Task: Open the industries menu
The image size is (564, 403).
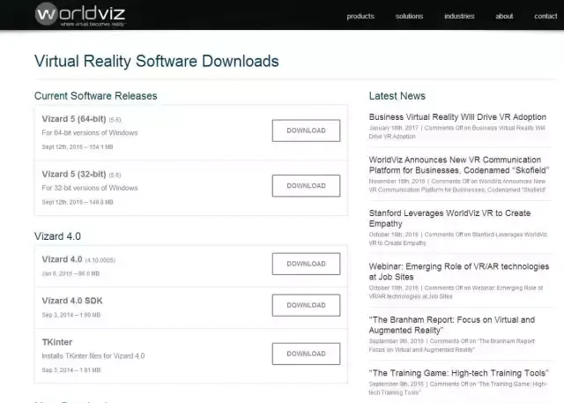Action: click(459, 16)
